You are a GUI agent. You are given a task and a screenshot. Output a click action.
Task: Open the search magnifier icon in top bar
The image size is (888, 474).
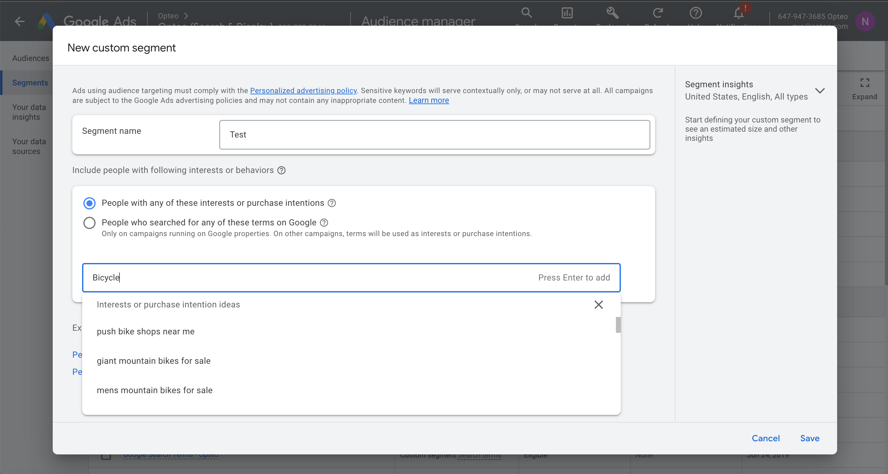click(526, 13)
